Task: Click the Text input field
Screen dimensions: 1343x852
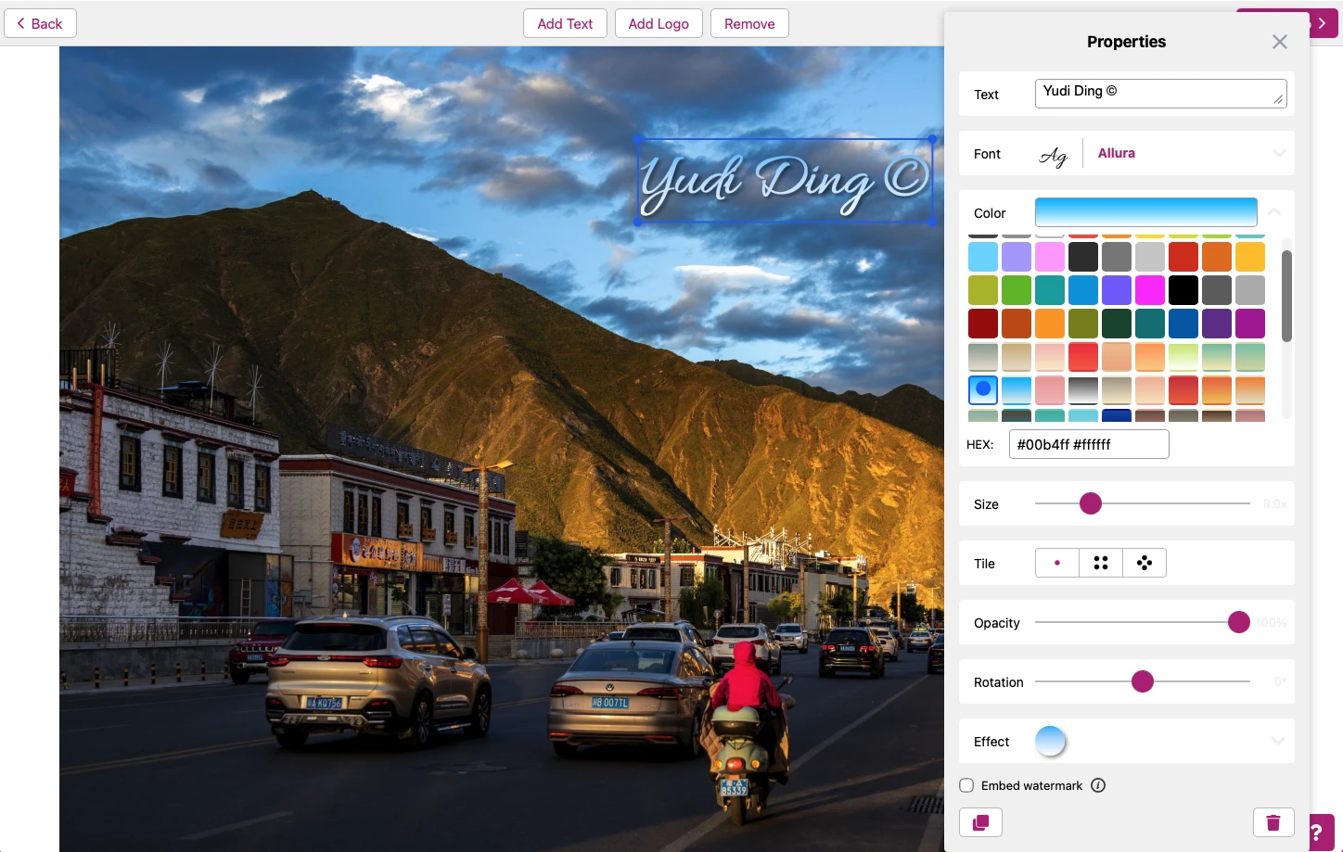Action: [1161, 94]
